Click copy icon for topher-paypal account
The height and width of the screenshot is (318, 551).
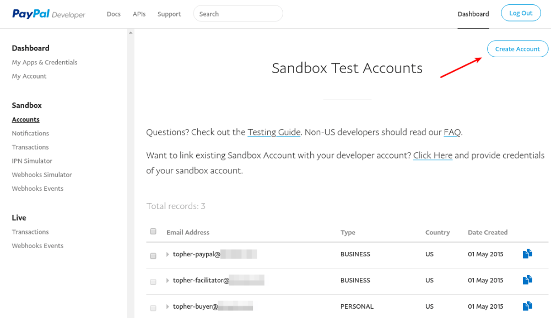coord(527,254)
